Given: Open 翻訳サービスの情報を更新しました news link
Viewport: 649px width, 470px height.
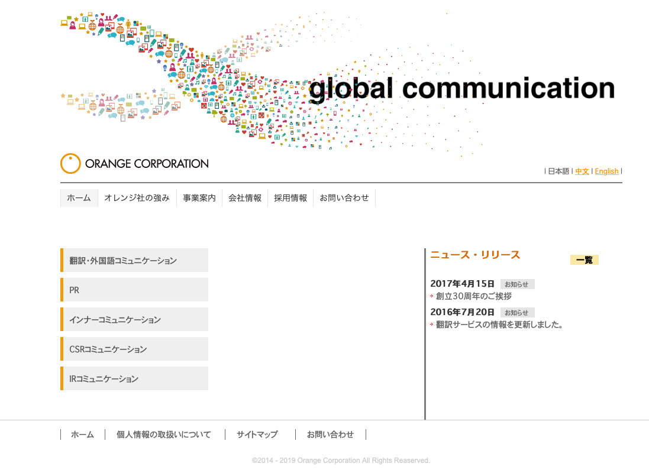Looking at the screenshot, I should pos(500,325).
